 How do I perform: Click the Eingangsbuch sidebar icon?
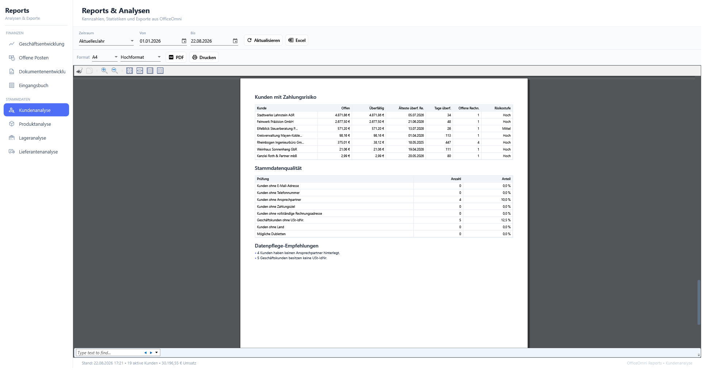click(12, 85)
